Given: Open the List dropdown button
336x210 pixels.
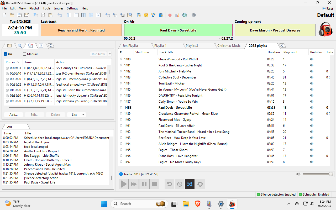Looking at the screenshot, I should (76, 115).
